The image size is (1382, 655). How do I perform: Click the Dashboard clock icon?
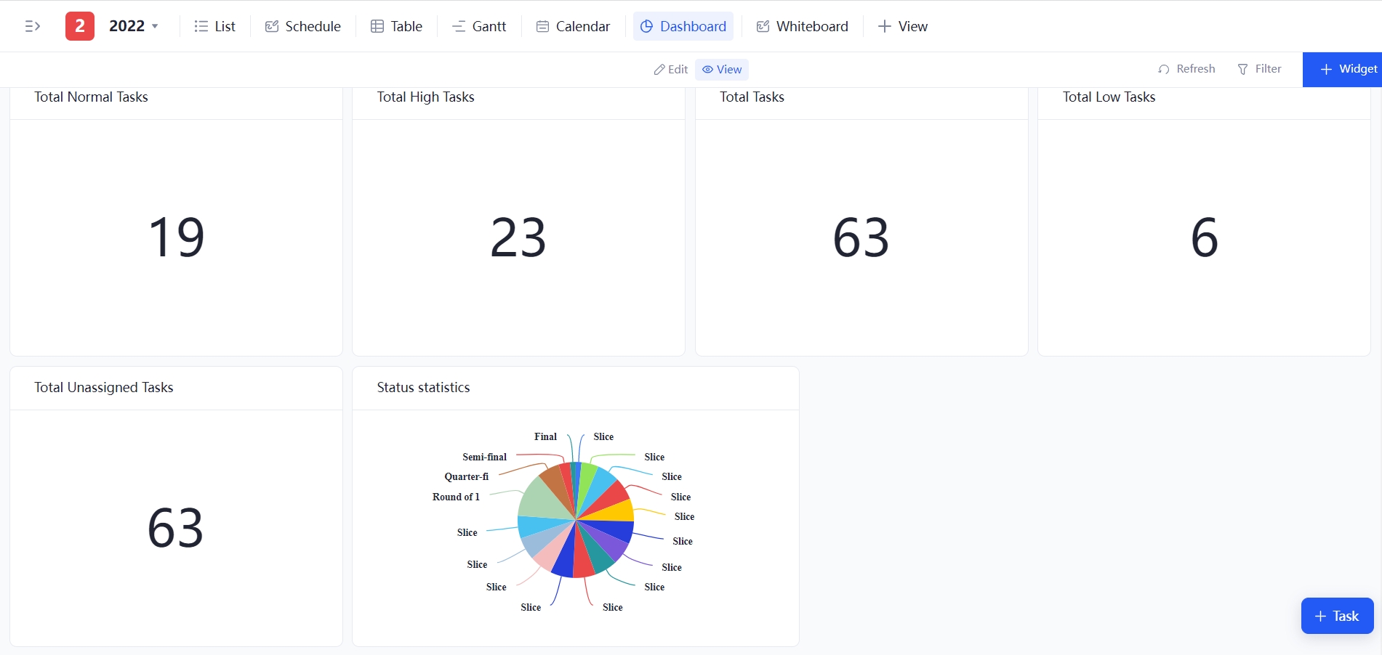[x=647, y=26]
